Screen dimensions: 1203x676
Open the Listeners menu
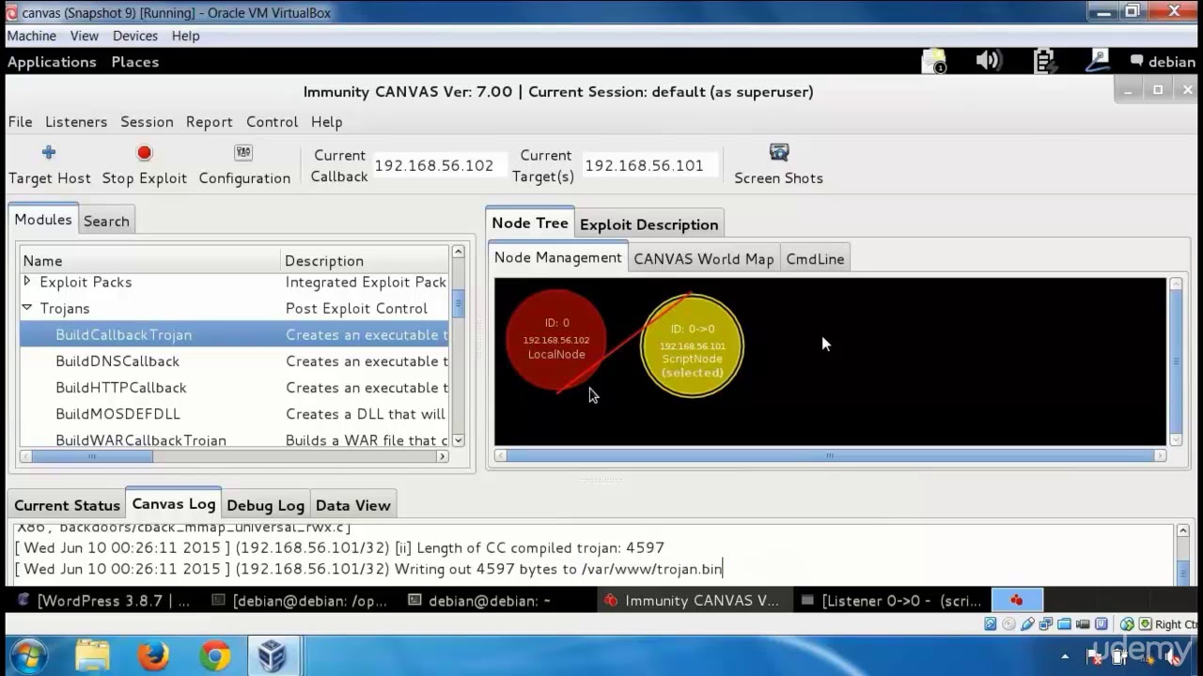point(76,122)
